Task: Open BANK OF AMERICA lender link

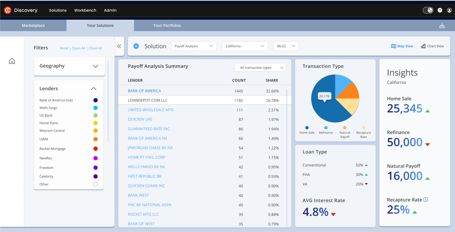Action: pyautogui.click(x=144, y=91)
